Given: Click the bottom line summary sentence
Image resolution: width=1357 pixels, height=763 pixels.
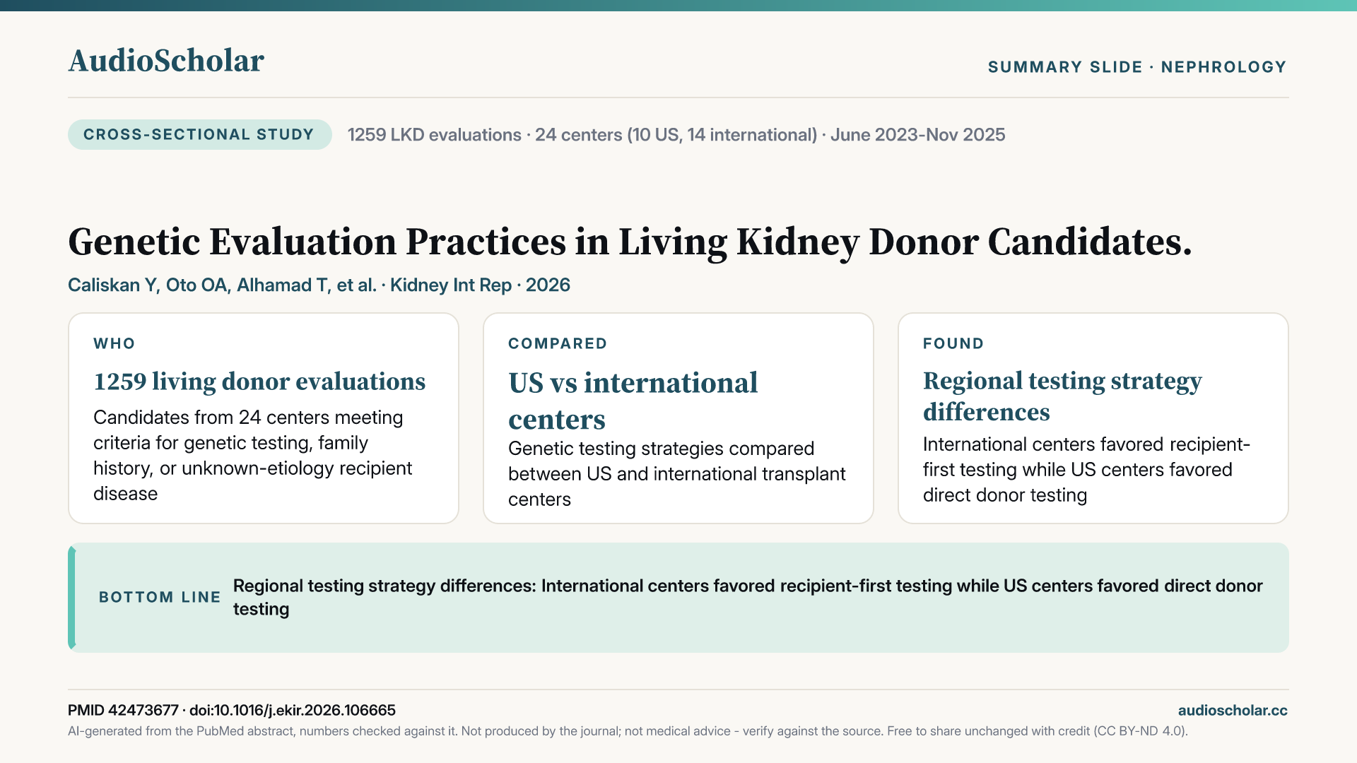Looking at the screenshot, I should point(748,597).
